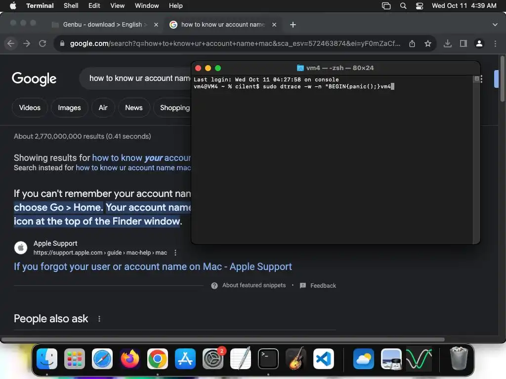506x379 pixels.
Task: Open the Chrome three-dot menu
Action: click(x=495, y=43)
